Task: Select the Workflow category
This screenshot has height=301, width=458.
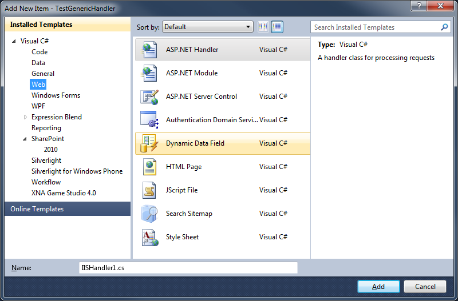Action: point(46,182)
